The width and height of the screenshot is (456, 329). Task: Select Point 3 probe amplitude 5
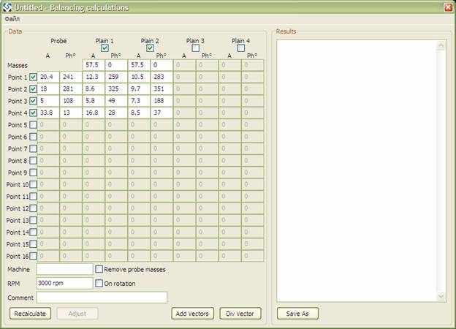click(48, 101)
